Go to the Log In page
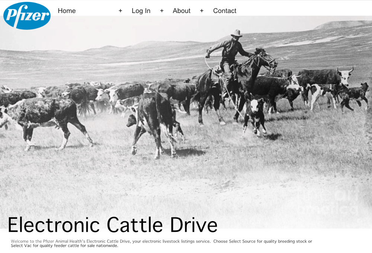372x253 pixels. click(x=141, y=11)
